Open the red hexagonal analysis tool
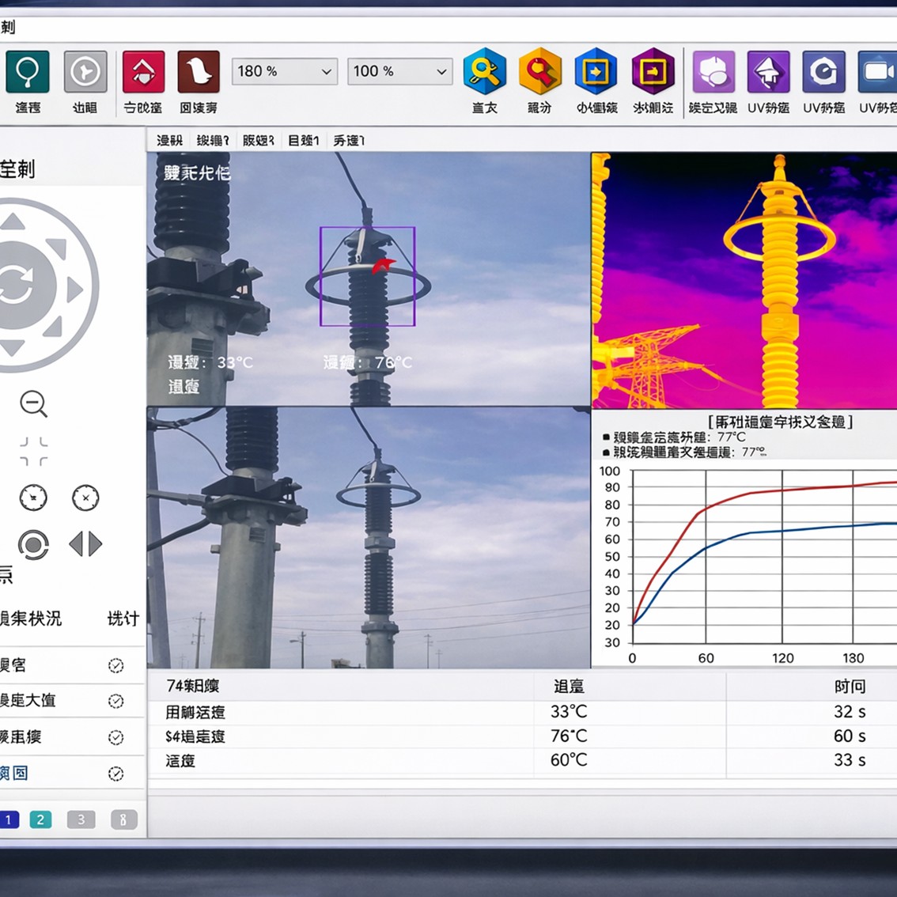 [539, 79]
